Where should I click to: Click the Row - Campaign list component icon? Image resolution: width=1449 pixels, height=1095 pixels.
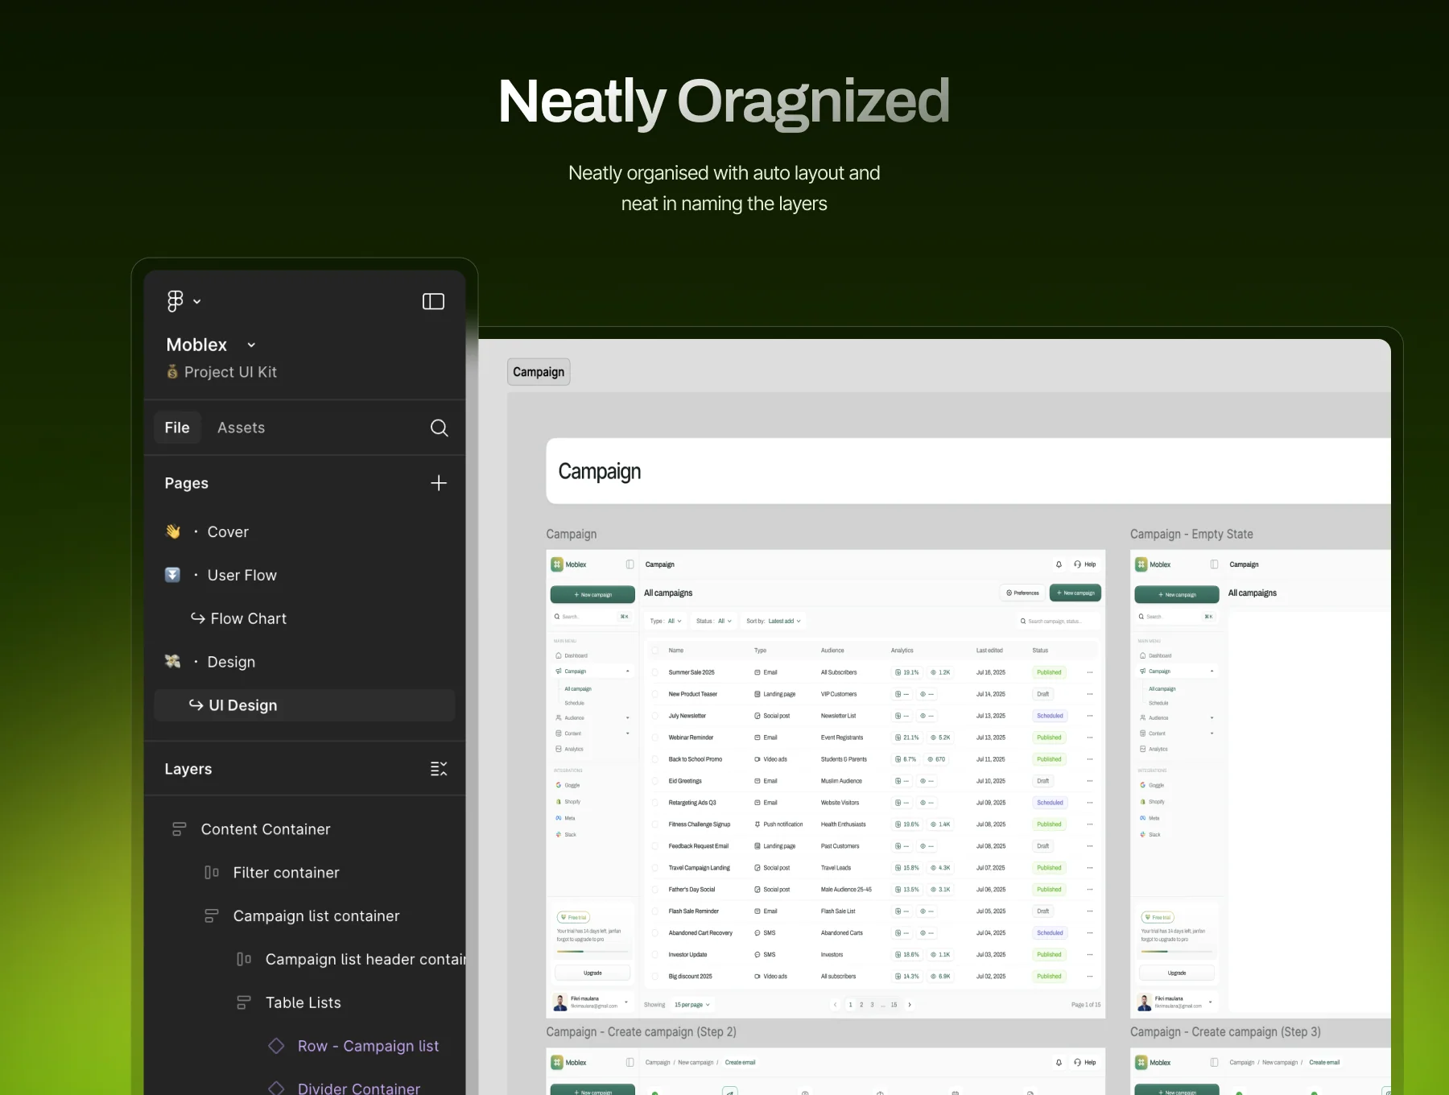276,1046
